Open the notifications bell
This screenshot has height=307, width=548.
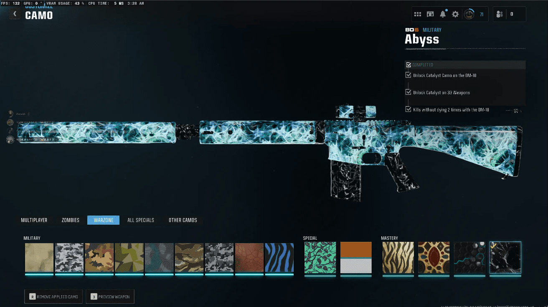click(x=443, y=14)
